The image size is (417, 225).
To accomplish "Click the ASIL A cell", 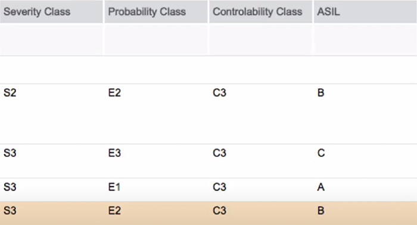I will pos(321,187).
